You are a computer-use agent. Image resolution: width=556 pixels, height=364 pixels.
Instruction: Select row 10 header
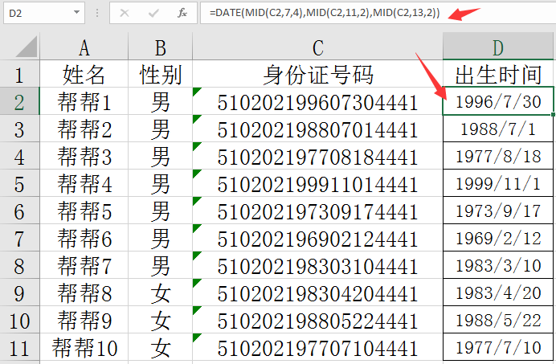(19, 320)
